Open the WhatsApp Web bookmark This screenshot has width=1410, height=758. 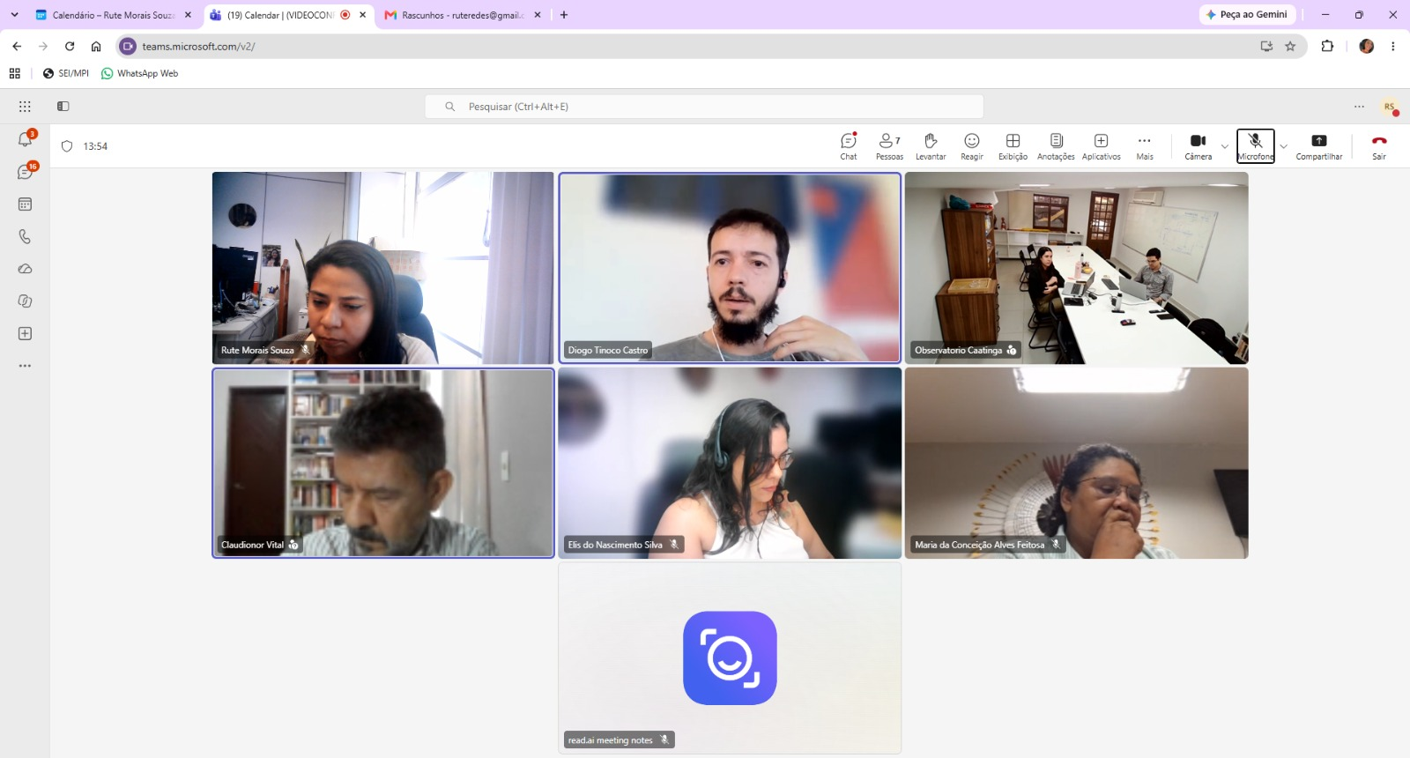pos(140,73)
